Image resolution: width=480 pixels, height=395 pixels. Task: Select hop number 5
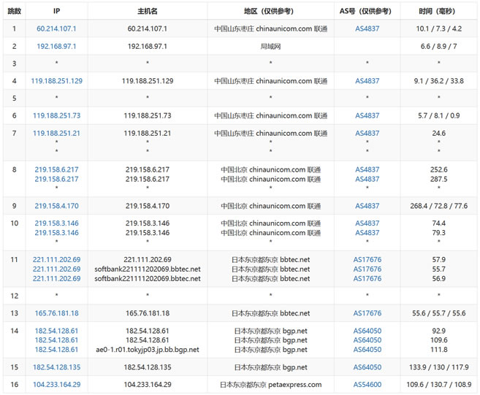pyautogui.click(x=14, y=99)
